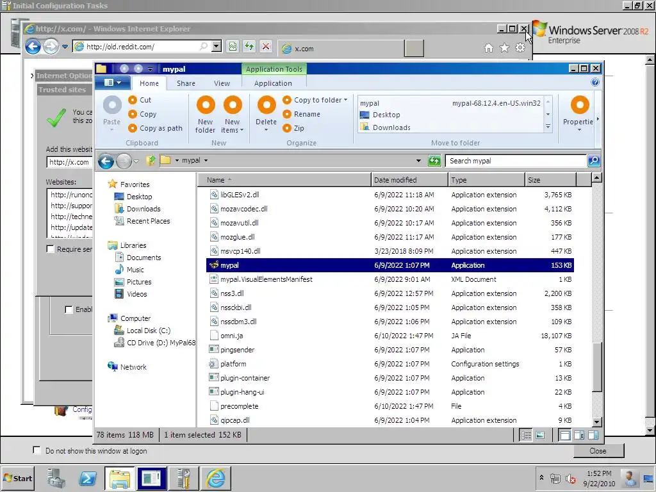This screenshot has width=656, height=492.
Task: Click Close in Initial Configuration Tasks
Action: (x=598, y=450)
